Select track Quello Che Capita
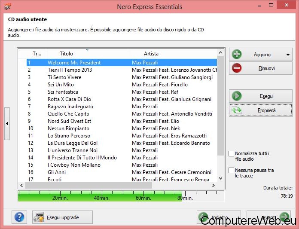Image resolution: width=299 pixels, height=229 pixels. (122, 114)
